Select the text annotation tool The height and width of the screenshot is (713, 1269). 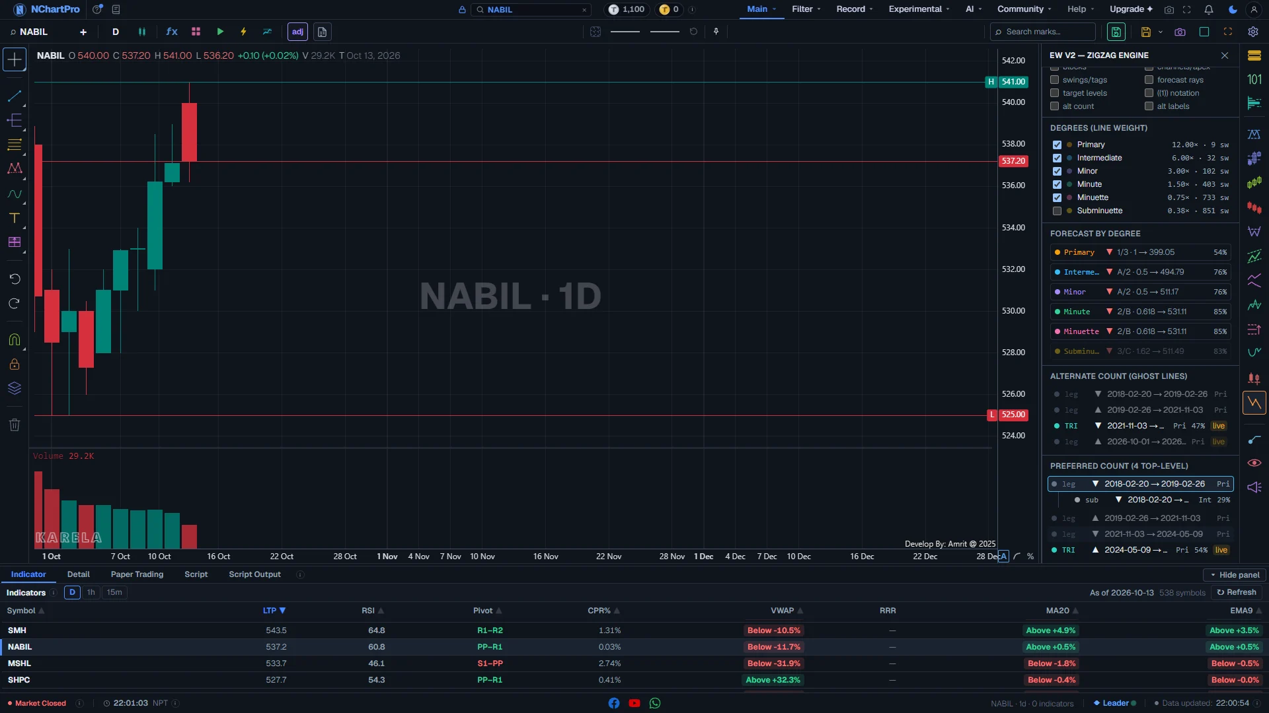point(15,218)
